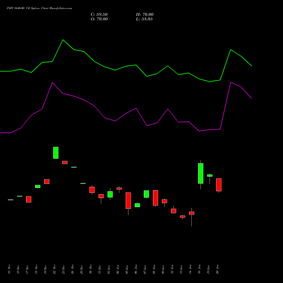Click the close value 'C: 59.50'
Screen dimensions: 283x283
[x=99, y=15]
